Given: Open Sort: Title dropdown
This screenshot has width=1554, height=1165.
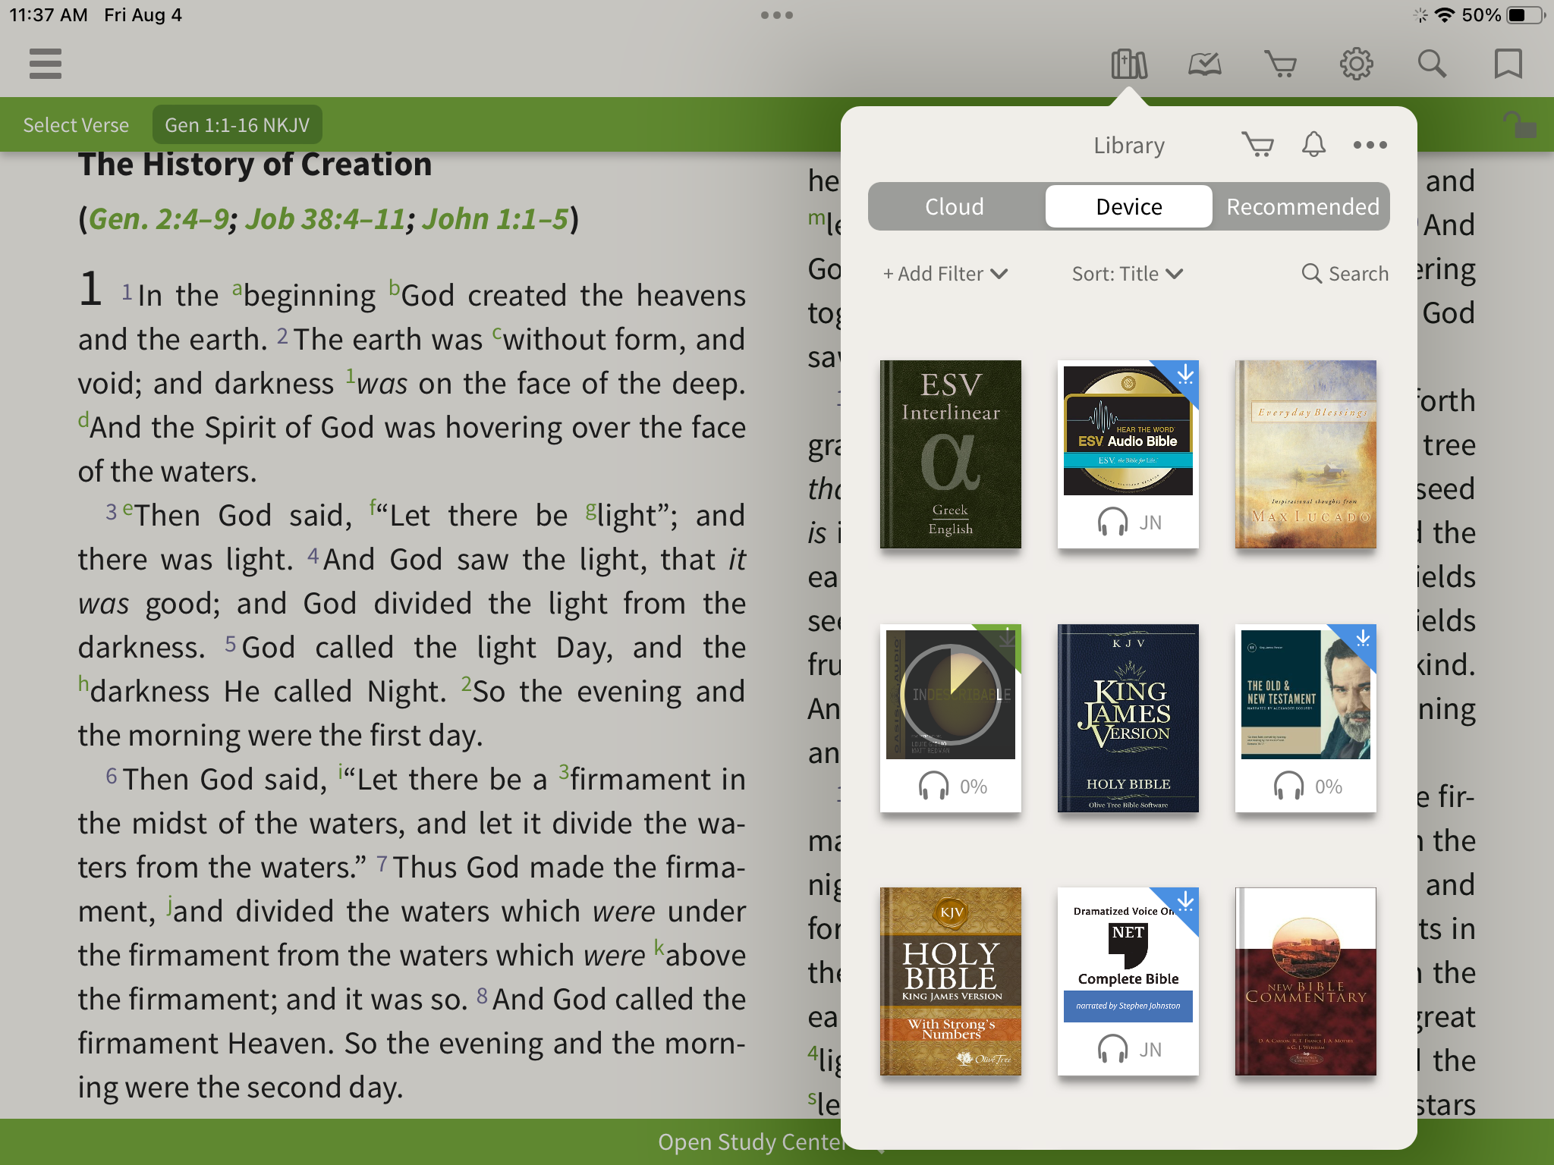Looking at the screenshot, I should pos(1128,274).
